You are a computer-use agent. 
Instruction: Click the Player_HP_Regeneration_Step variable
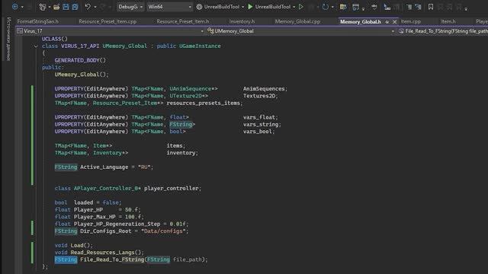coord(117,224)
